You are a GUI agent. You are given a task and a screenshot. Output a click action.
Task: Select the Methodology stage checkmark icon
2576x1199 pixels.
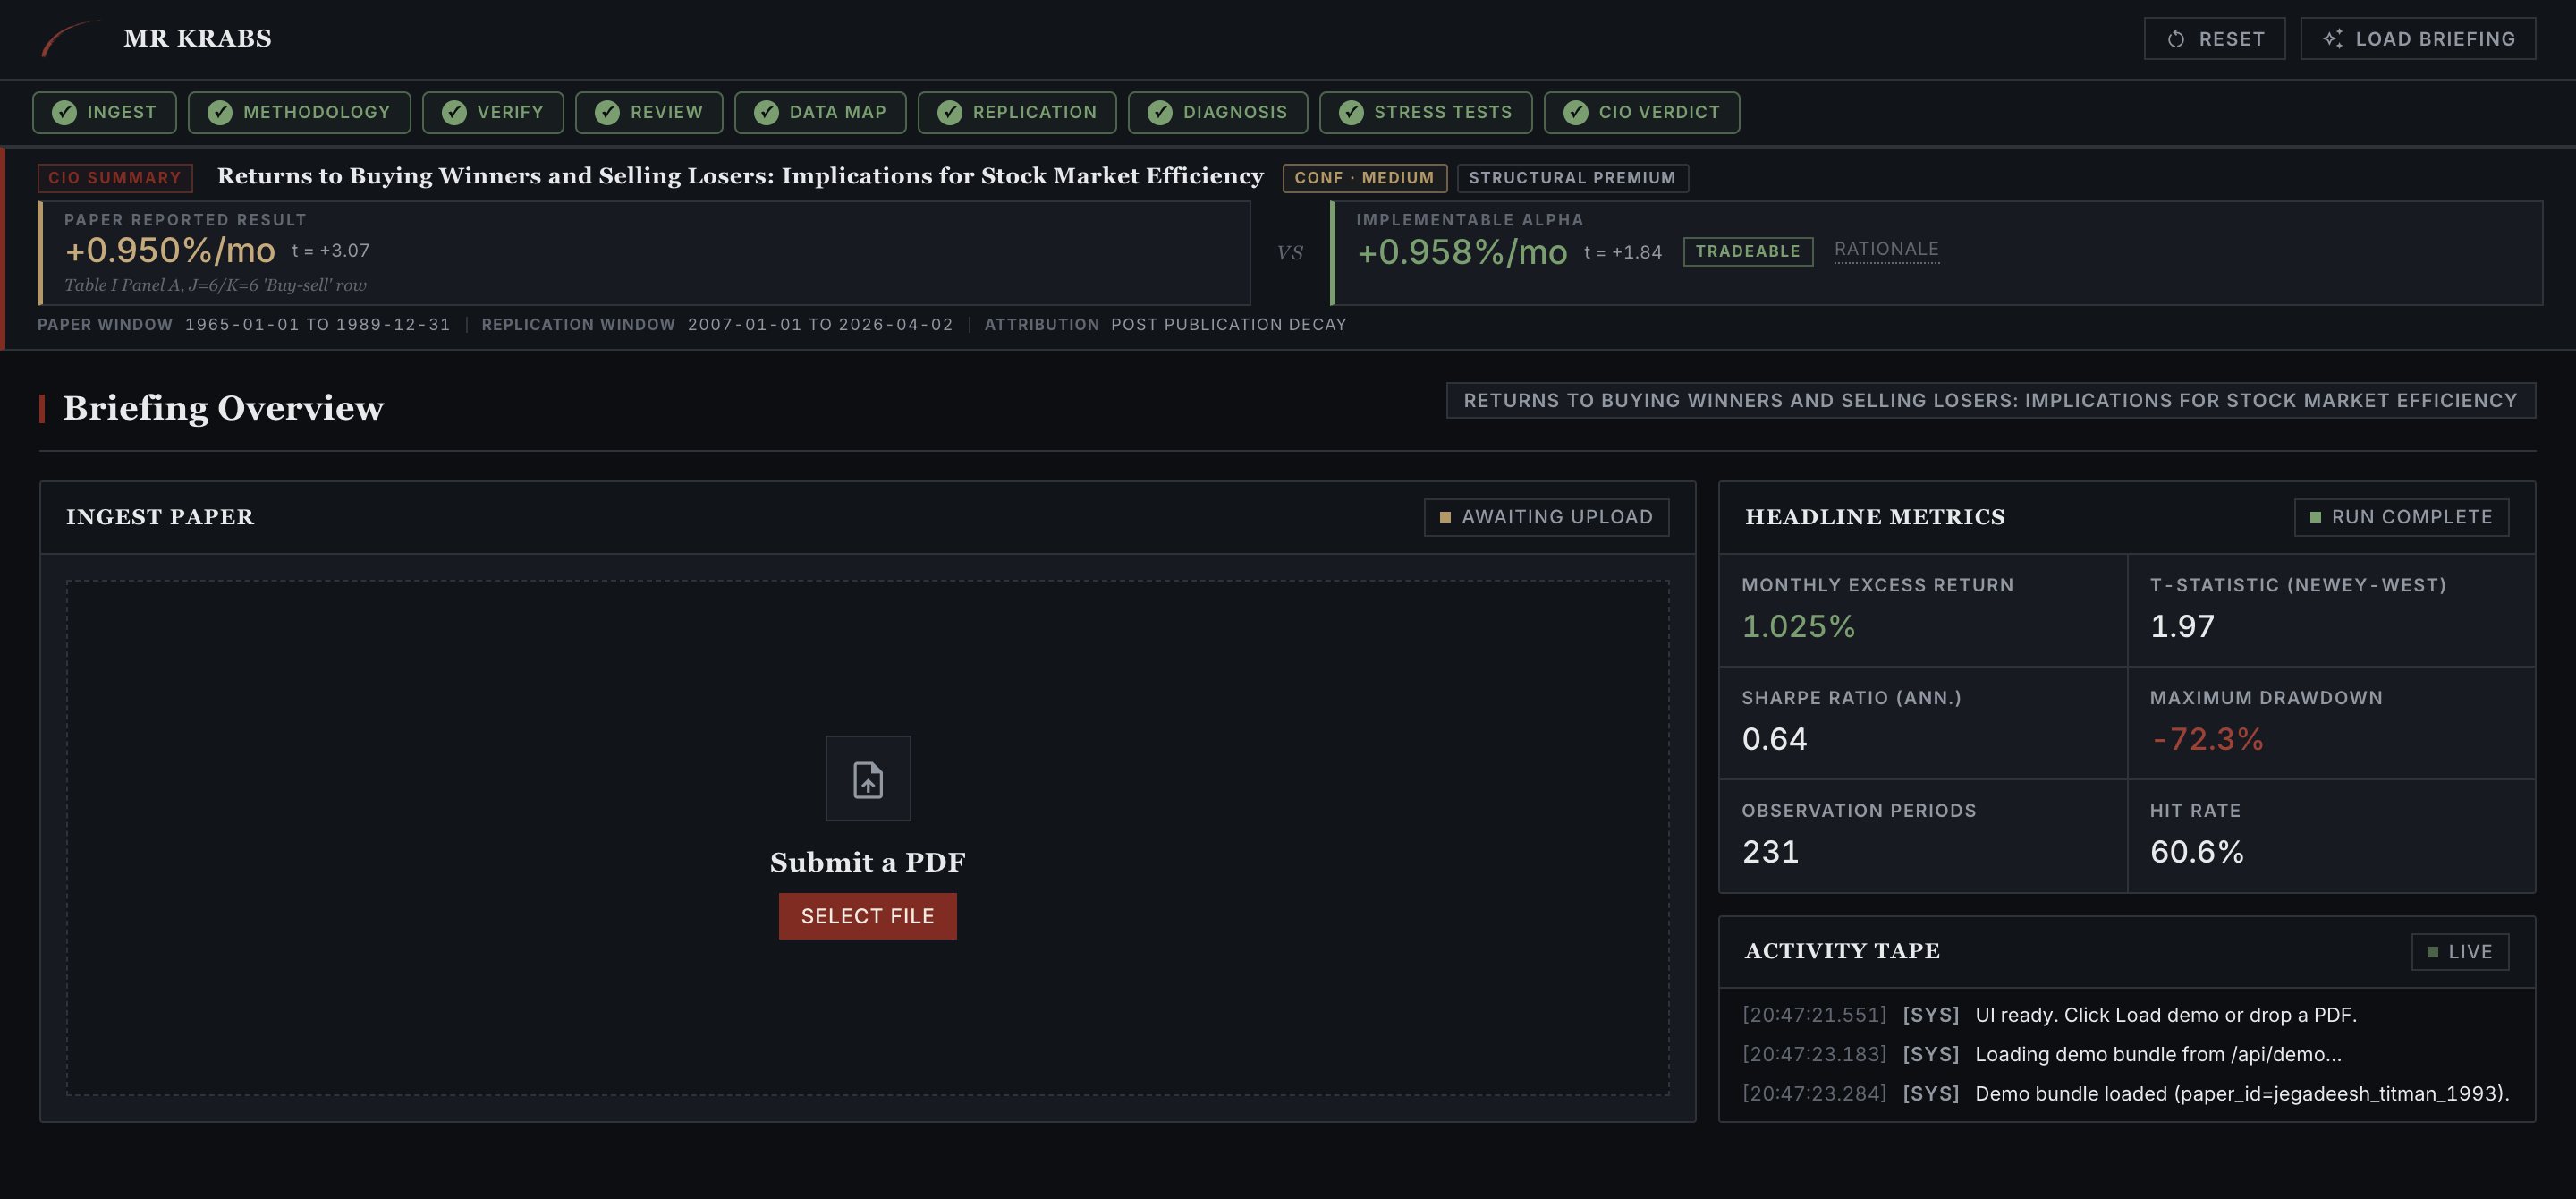point(222,112)
